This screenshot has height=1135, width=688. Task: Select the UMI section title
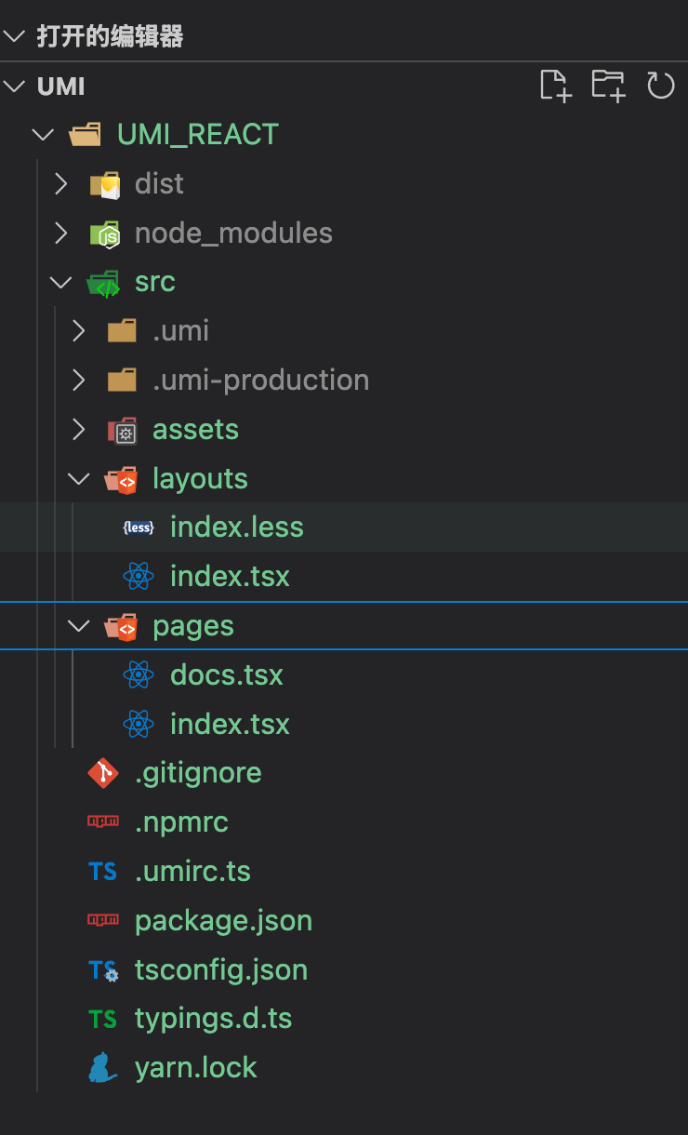(61, 87)
